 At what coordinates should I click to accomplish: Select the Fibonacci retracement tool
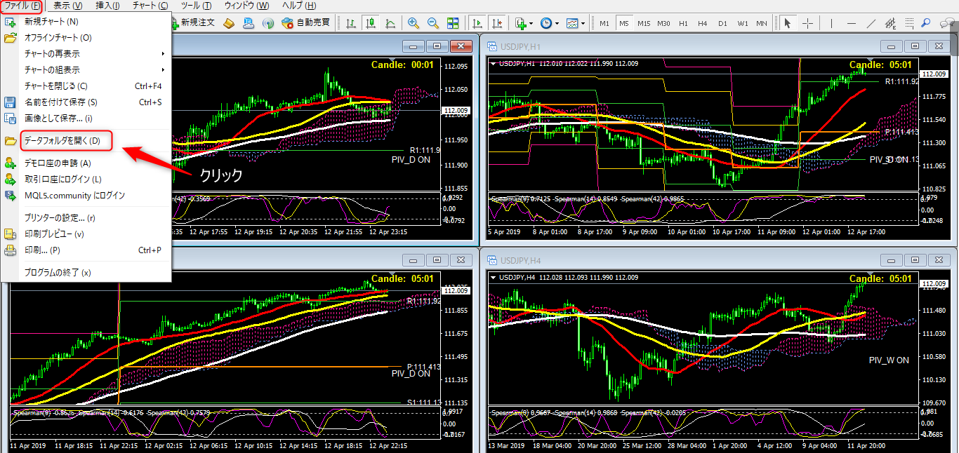[892, 23]
